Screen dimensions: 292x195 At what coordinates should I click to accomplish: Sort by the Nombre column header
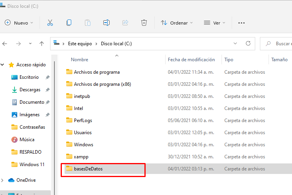click(79, 60)
